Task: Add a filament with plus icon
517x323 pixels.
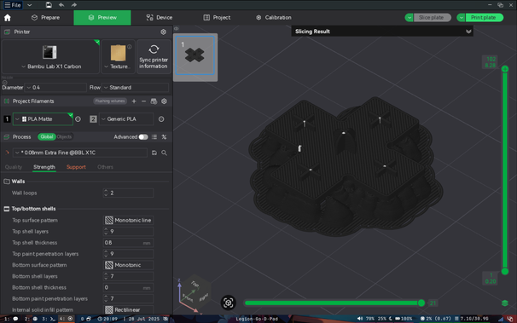Action: pyautogui.click(x=134, y=101)
